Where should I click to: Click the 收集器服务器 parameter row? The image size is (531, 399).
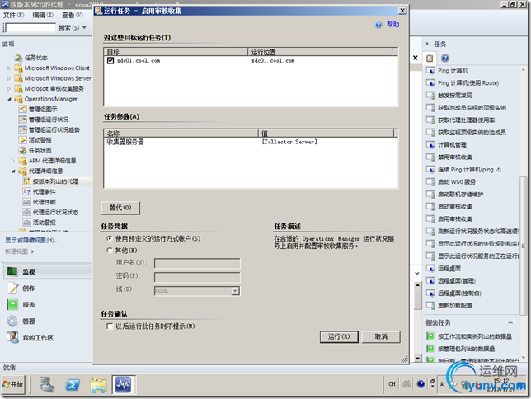click(x=251, y=142)
